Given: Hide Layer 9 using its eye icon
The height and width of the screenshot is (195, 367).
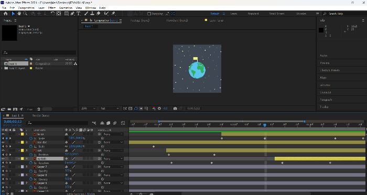Looking at the screenshot, I should tap(3, 183).
